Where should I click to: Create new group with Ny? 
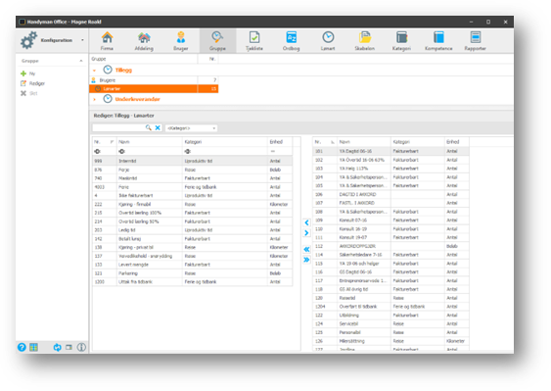click(x=28, y=73)
